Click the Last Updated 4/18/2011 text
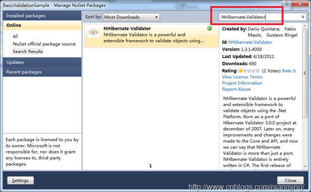 point(248,56)
